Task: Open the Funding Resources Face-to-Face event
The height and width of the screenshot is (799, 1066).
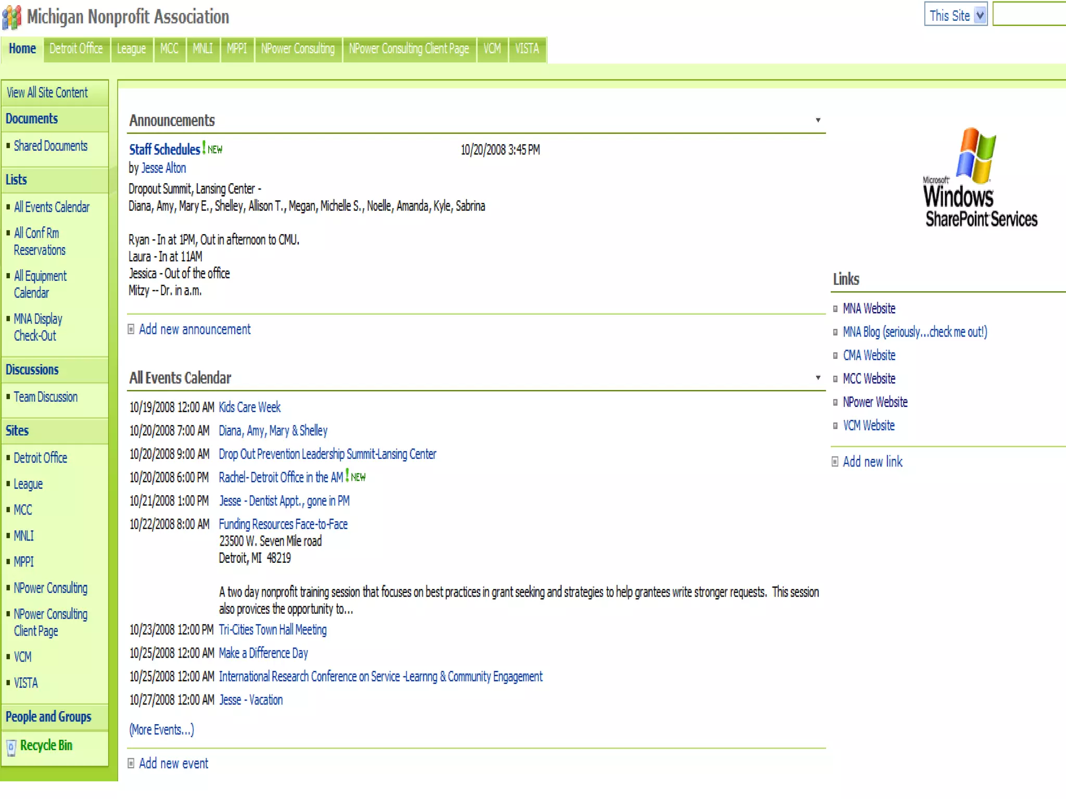Action: [283, 524]
